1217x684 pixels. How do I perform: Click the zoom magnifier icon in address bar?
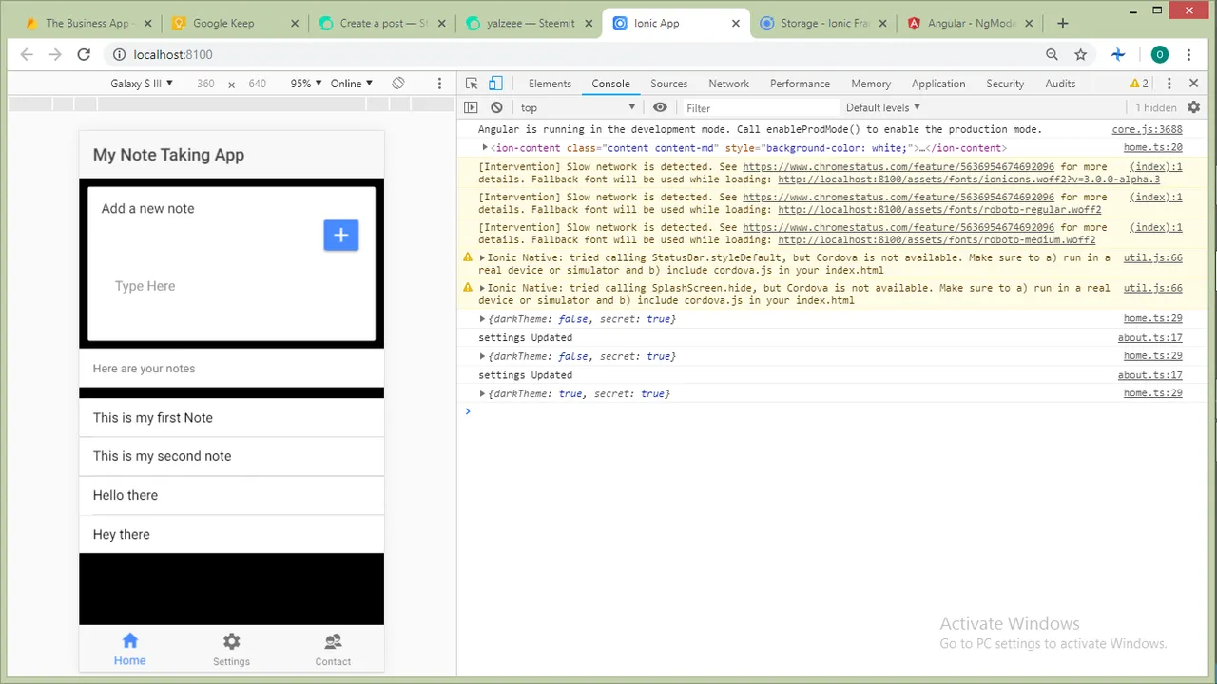[1052, 54]
